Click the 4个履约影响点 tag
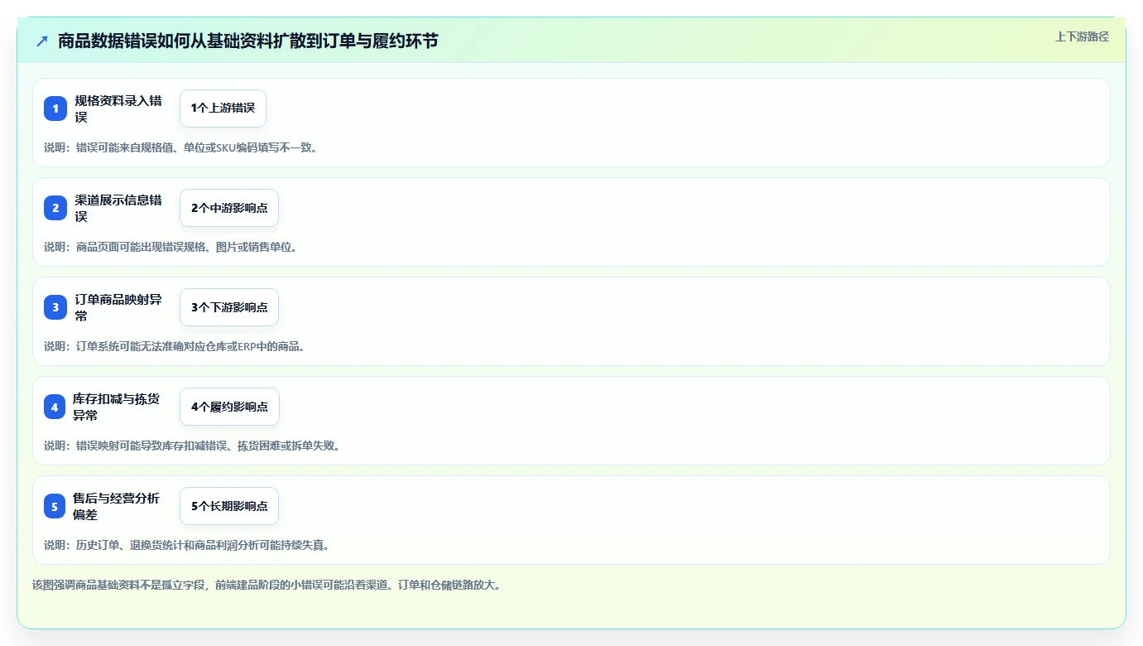Screen dimensions: 1143x646 (229, 407)
